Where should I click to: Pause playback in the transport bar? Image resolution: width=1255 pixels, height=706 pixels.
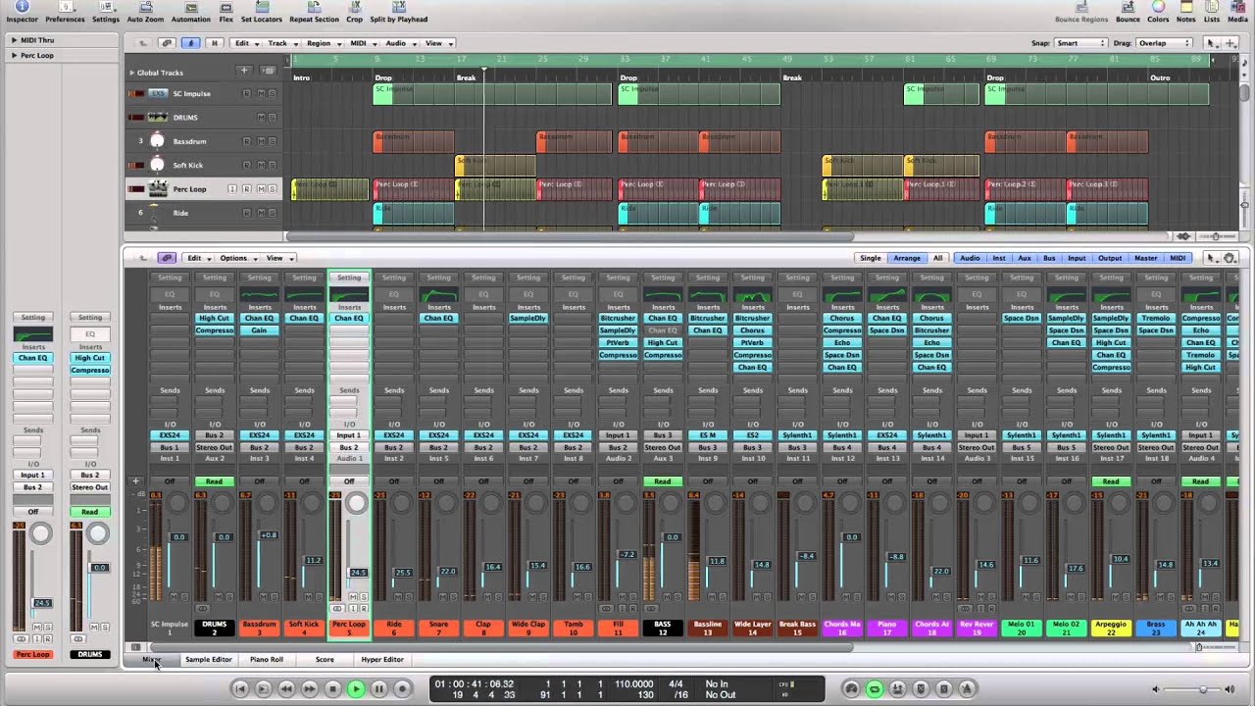(378, 689)
